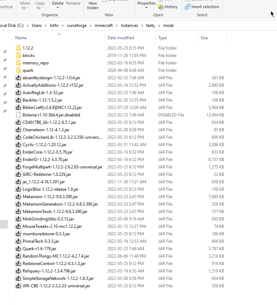
Task: Expand breadcrumb chevron after Users
Action: (46, 25)
